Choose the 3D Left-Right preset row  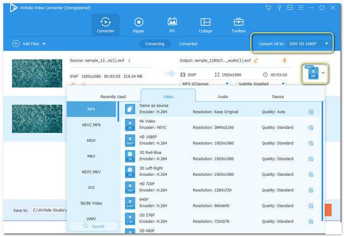[220, 172]
